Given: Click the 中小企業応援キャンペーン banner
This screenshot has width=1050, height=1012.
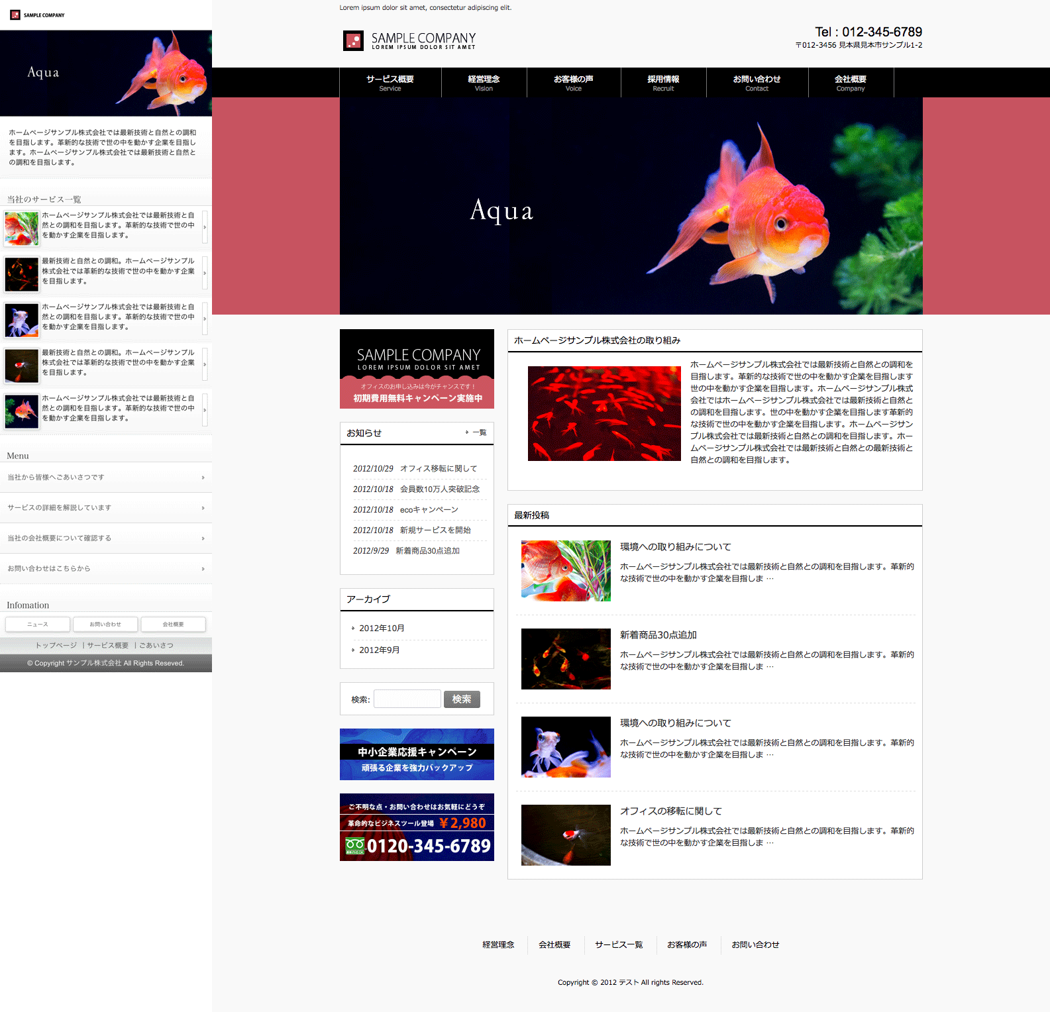Looking at the screenshot, I should [x=417, y=754].
